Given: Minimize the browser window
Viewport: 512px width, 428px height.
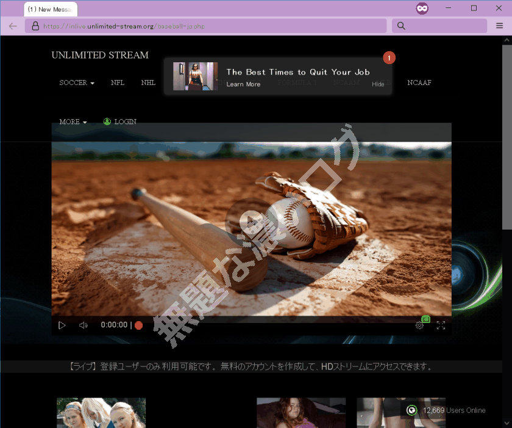Looking at the screenshot, I should coord(449,8).
